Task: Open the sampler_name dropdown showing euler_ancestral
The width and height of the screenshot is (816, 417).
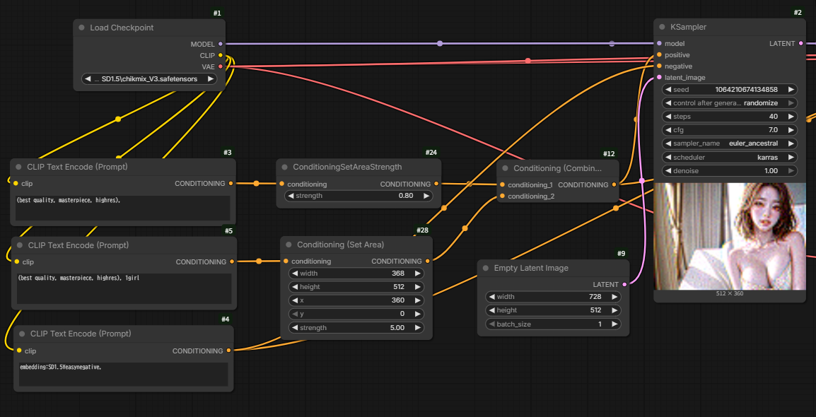Action: (730, 143)
